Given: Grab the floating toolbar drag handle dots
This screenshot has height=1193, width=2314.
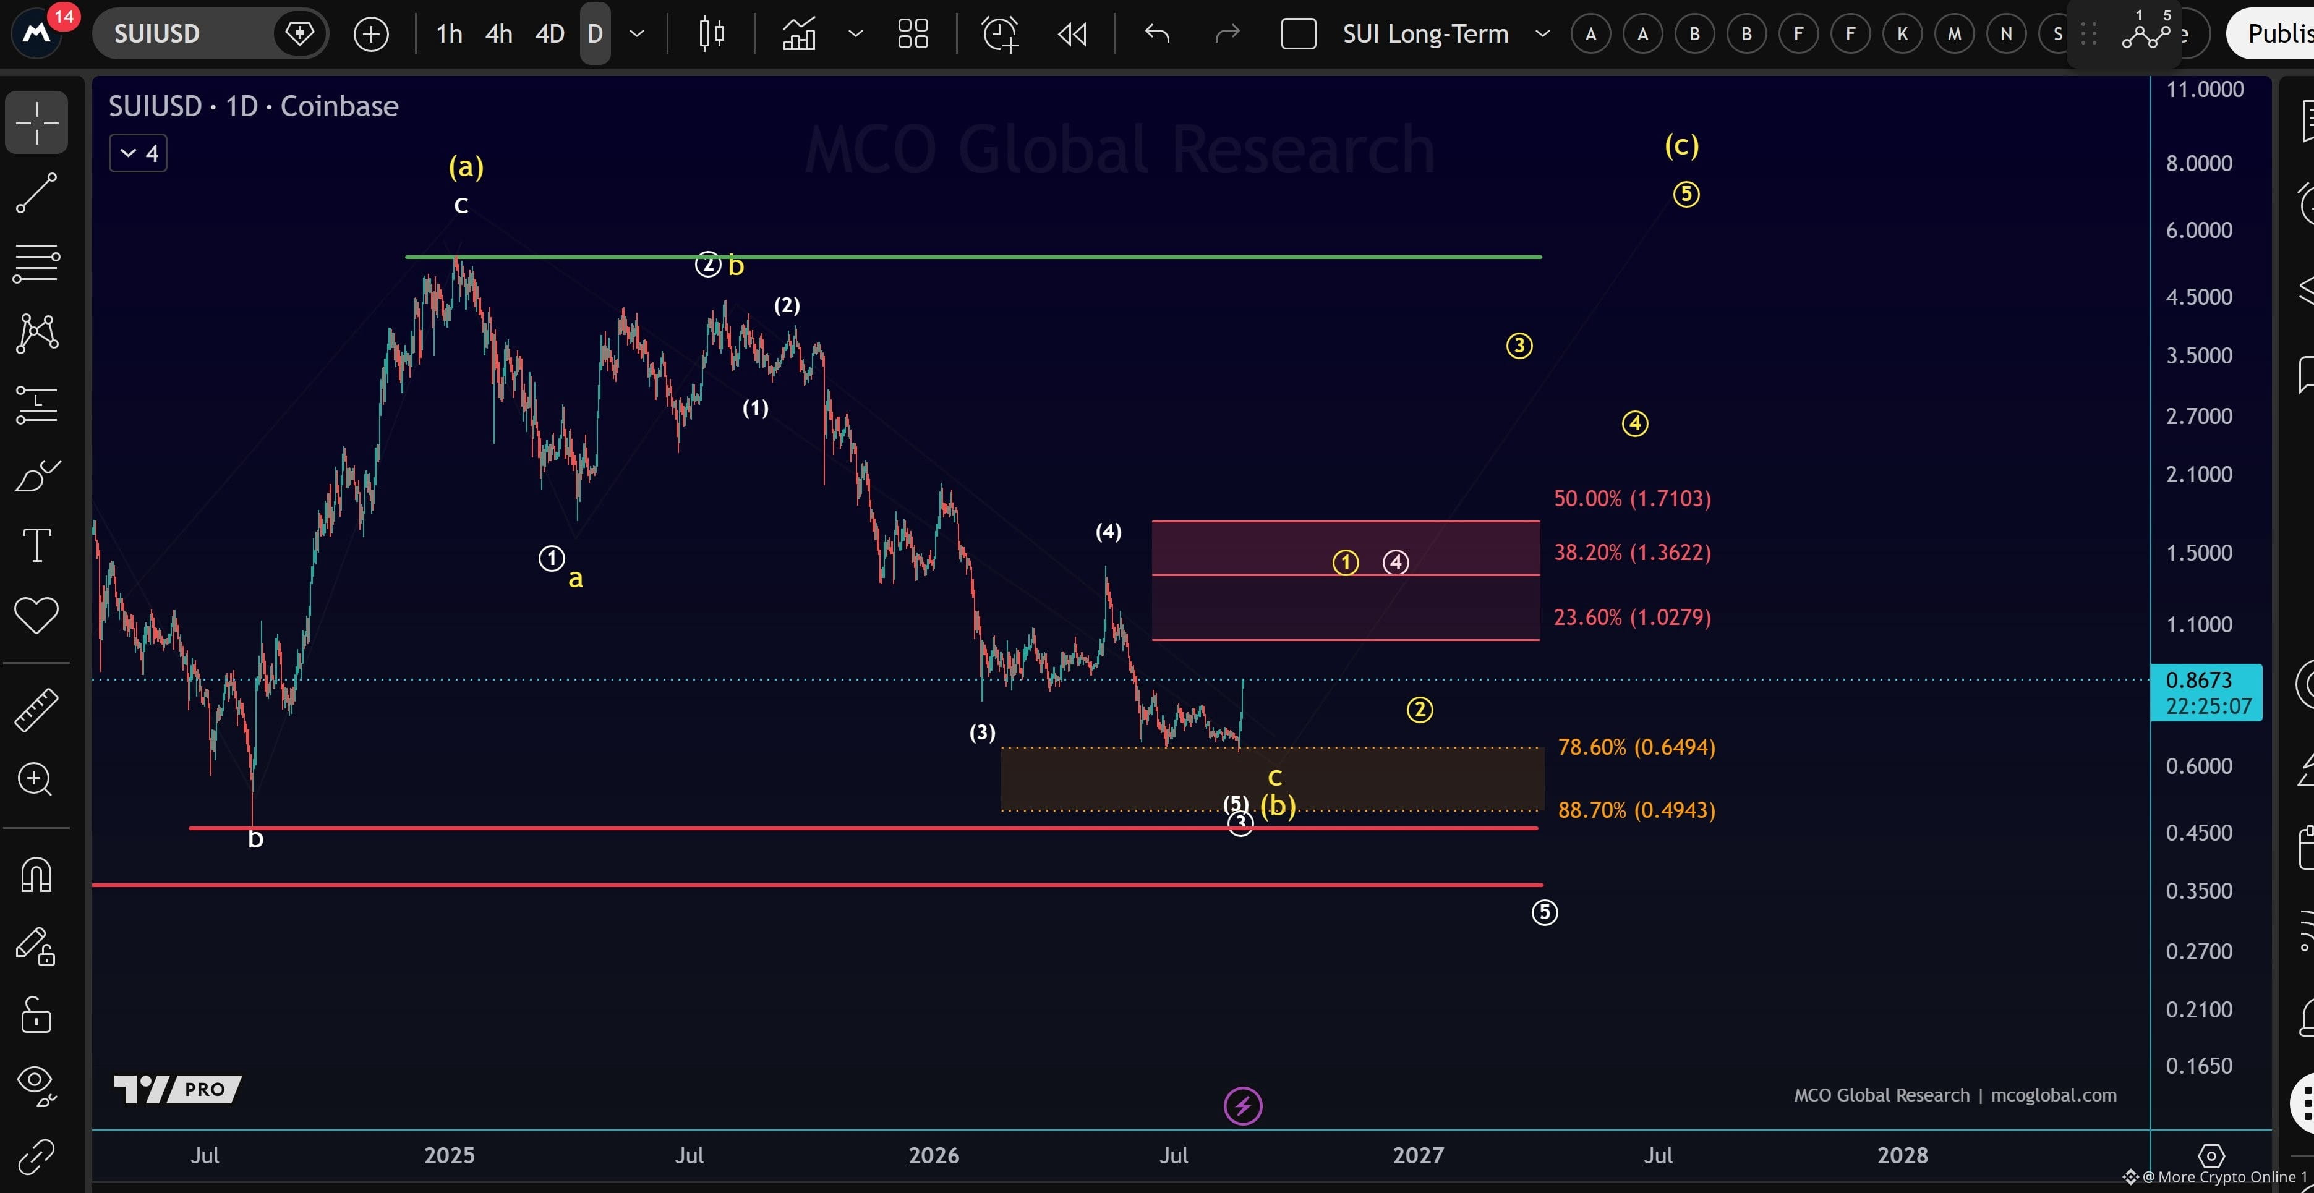Looking at the screenshot, I should (2088, 34).
